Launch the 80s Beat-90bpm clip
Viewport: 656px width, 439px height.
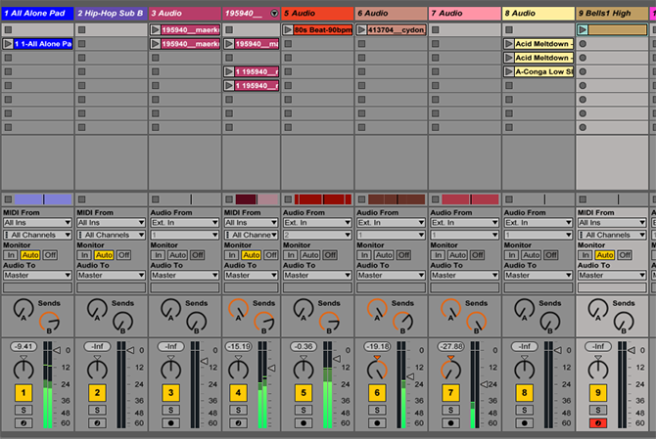tap(290, 30)
